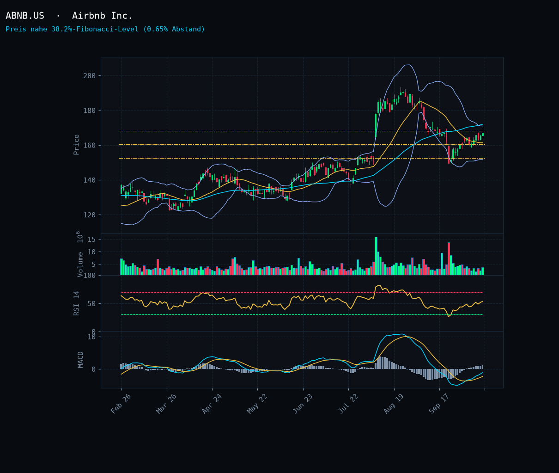Click the 200 price tick label
The width and height of the screenshot is (559, 473).
point(89,76)
